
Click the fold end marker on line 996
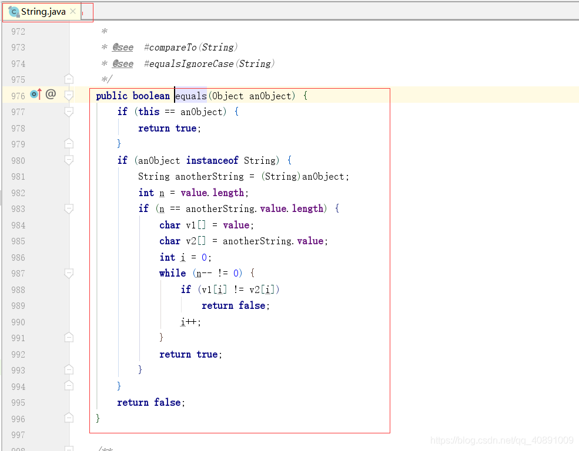(69, 418)
